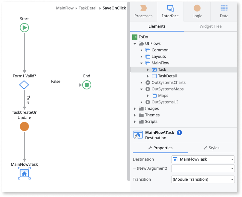Open the Processes tab

[143, 12]
